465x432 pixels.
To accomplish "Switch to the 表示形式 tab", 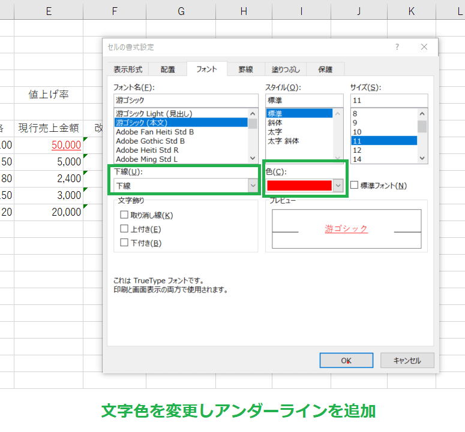I will coord(128,70).
